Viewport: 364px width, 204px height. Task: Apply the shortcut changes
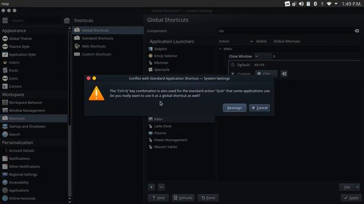coord(351,198)
